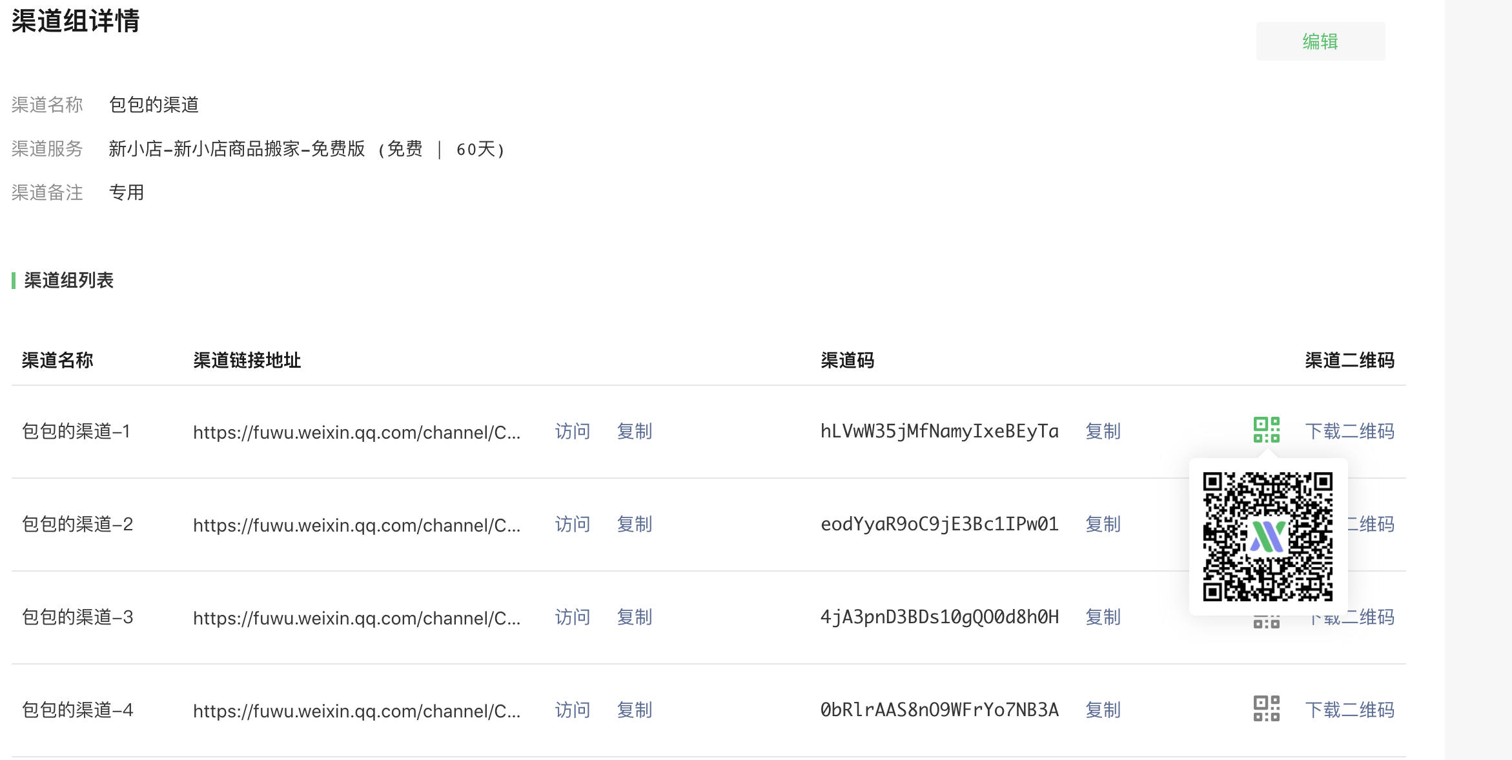1512x760 pixels.
Task: Click the 渠道链接地址 column header
Action: tap(247, 360)
